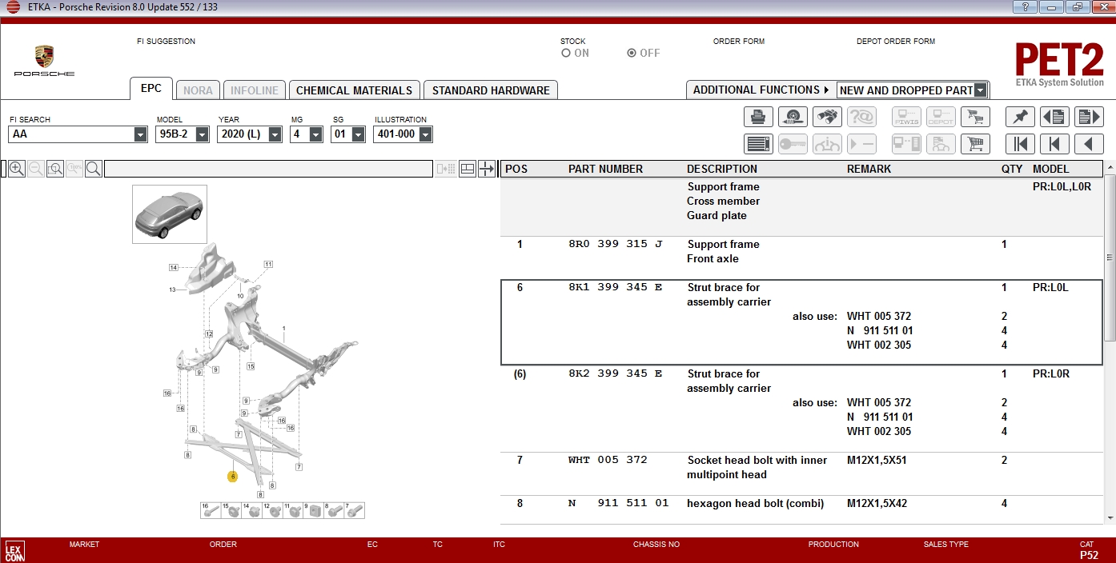The width and height of the screenshot is (1116, 563).
Task: Open the PIWIS tool icon
Action: point(906,116)
